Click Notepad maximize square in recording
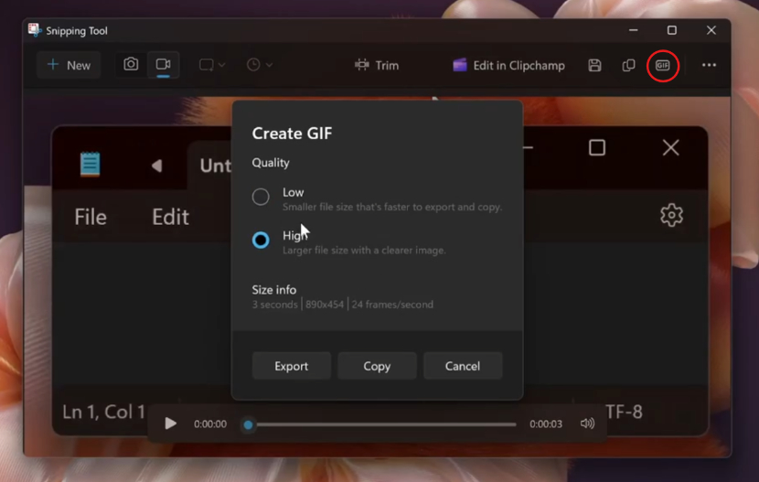Image resolution: width=759 pixels, height=482 pixels. [597, 147]
